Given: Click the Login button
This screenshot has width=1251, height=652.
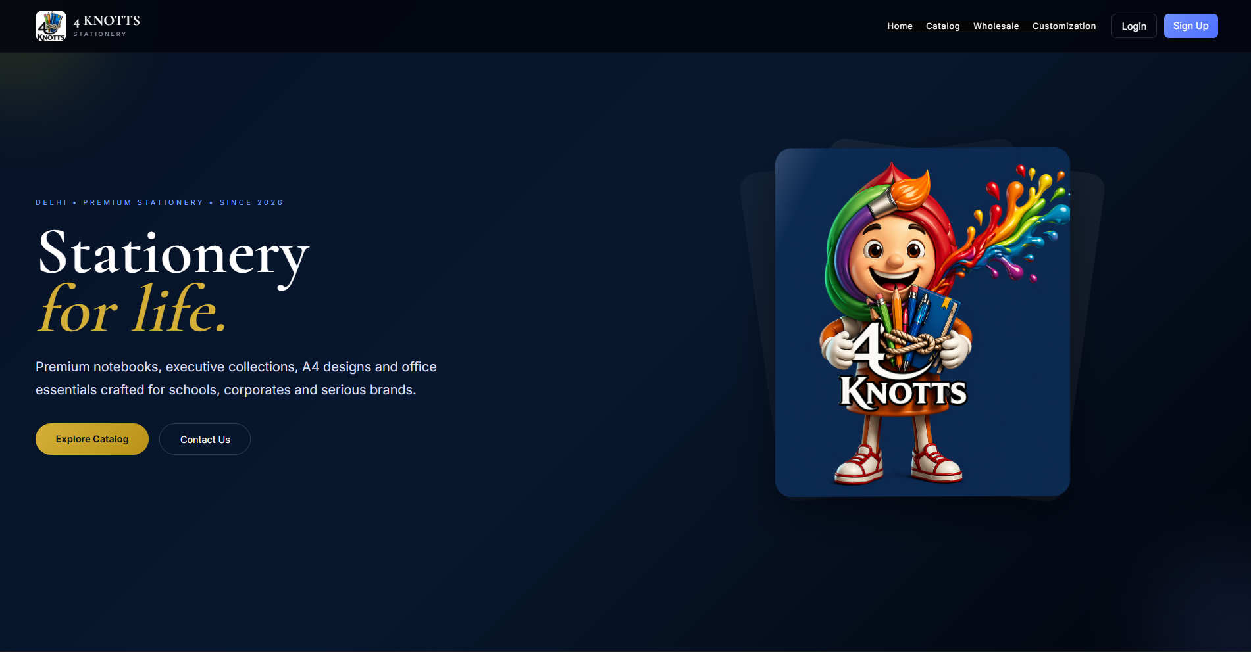Looking at the screenshot, I should coord(1134,26).
